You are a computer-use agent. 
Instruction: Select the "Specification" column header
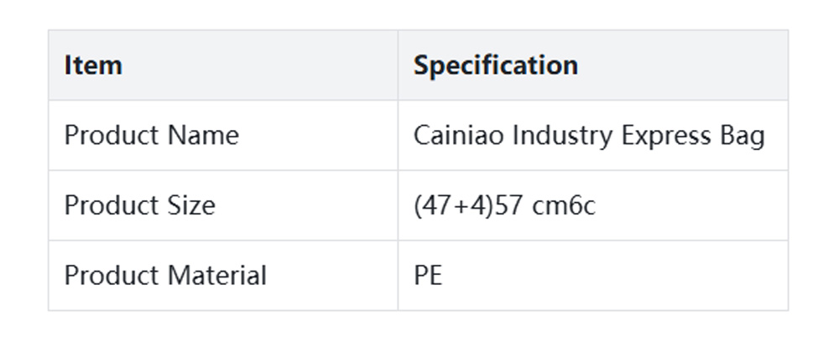pyautogui.click(x=495, y=65)
